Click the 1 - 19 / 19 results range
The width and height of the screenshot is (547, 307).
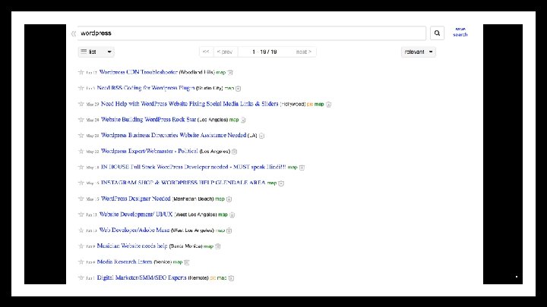264,52
